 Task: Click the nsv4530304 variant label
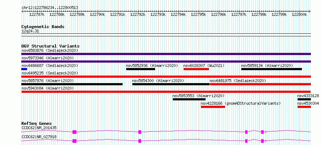[308, 103]
